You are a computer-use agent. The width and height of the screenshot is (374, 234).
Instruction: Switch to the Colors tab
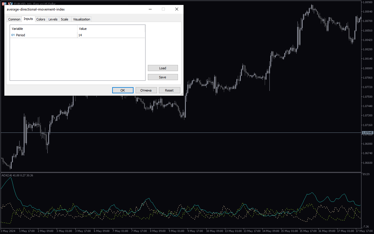(41, 19)
